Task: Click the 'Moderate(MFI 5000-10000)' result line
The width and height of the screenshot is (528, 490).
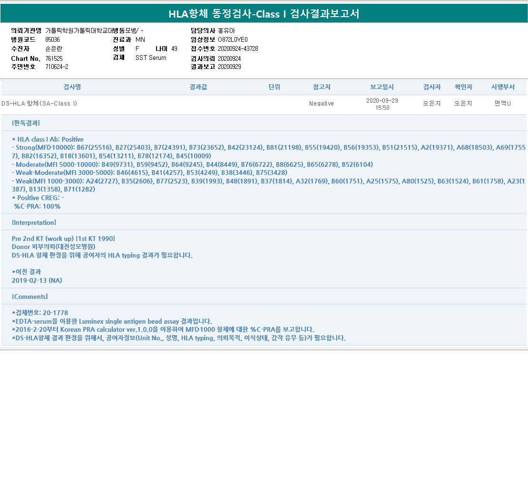Action: tap(192, 164)
